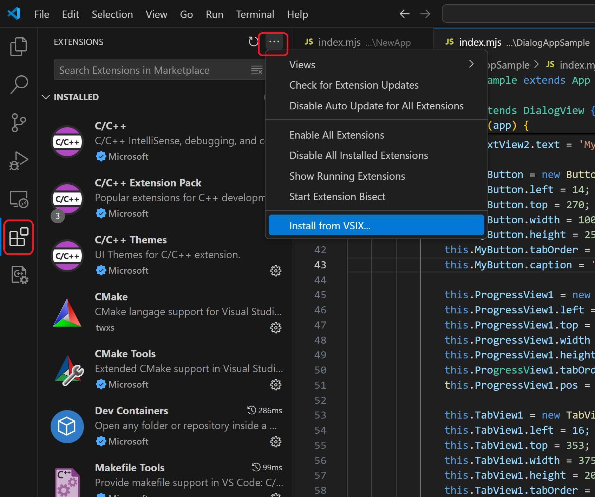Go forward with the navigation arrow
Viewport: 595px width, 497px height.
(425, 14)
